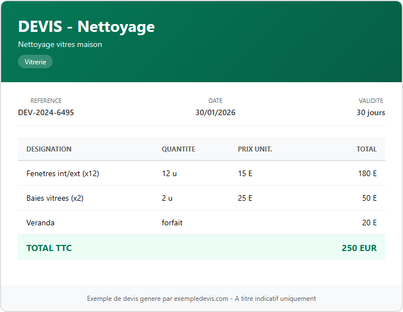Click the 180 E total amount
403x312 pixels.
367,173
